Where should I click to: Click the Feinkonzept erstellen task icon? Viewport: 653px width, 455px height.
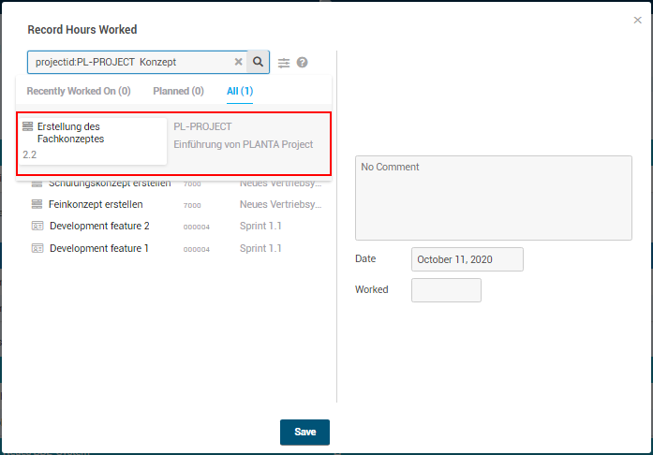point(37,204)
